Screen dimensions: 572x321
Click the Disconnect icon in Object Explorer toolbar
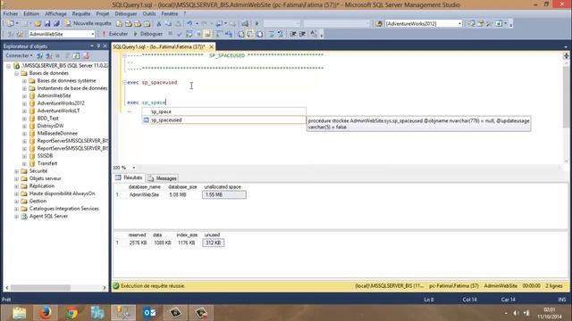tap(48, 55)
